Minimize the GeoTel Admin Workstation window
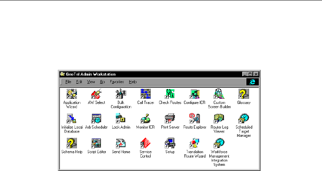The width and height of the screenshot is (322, 171). [245, 74]
